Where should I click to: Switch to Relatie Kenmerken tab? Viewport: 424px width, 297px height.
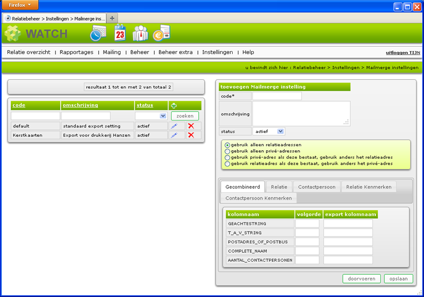369,187
